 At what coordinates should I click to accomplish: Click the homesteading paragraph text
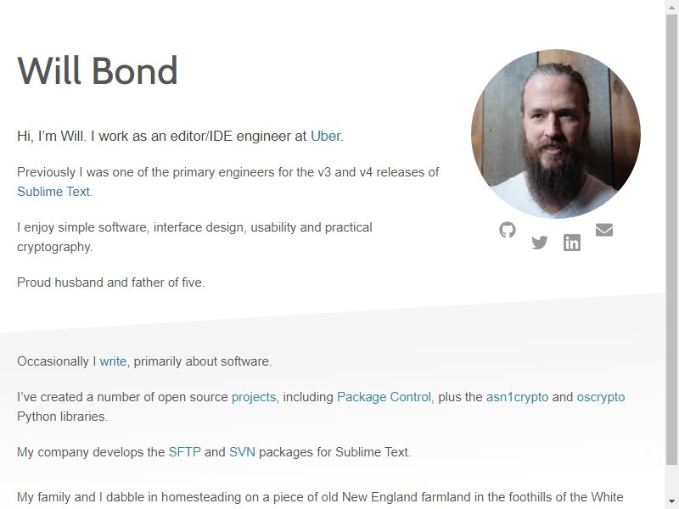pyautogui.click(x=320, y=499)
